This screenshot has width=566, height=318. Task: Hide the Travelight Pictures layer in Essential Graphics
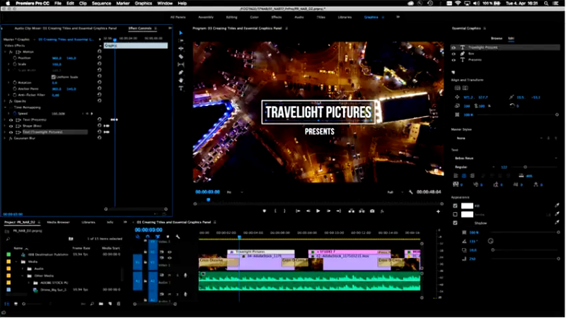coord(454,46)
